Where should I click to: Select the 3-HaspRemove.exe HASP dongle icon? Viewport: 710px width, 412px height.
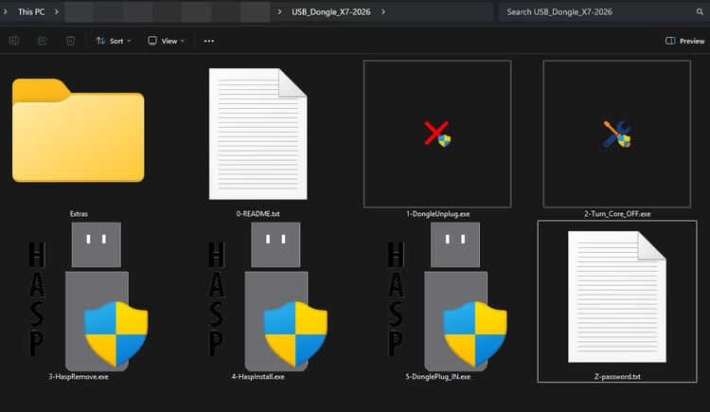pyautogui.click(x=88, y=296)
